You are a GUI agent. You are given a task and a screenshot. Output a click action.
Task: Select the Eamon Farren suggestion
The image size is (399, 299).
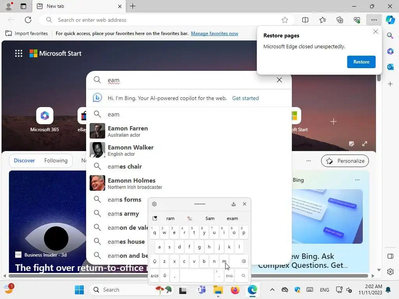tap(189, 131)
